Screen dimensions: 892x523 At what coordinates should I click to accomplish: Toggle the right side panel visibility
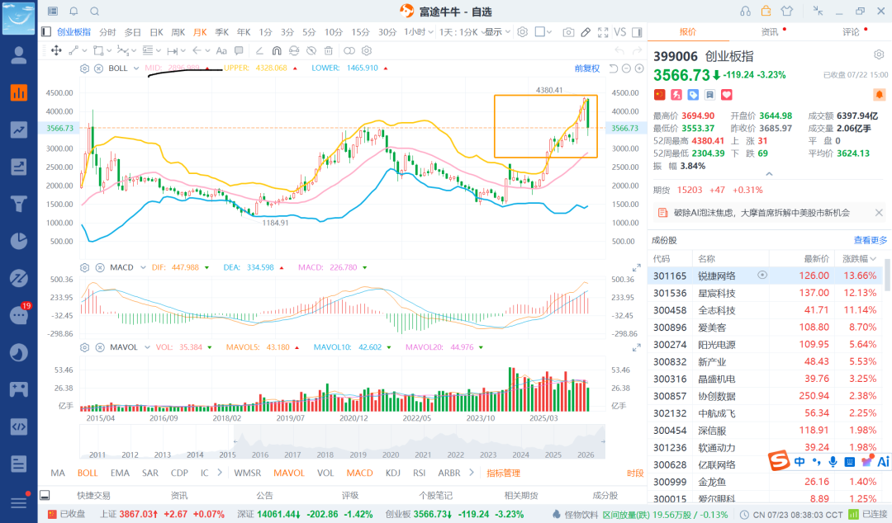click(x=637, y=32)
